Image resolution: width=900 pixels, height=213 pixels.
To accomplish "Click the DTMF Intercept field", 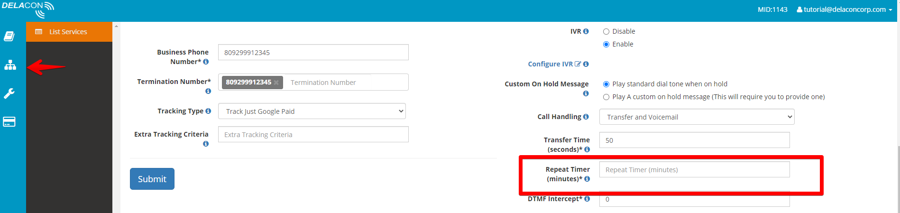I will point(695,199).
